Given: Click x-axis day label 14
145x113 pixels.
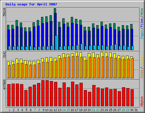Looking at the screenshot, I should pyautogui.click(x=64, y=110).
